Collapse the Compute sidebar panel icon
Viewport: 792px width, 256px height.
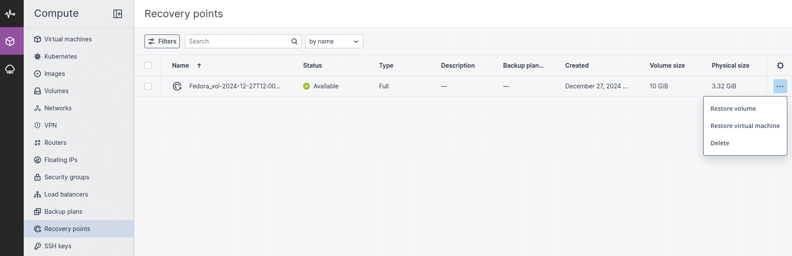pos(118,14)
